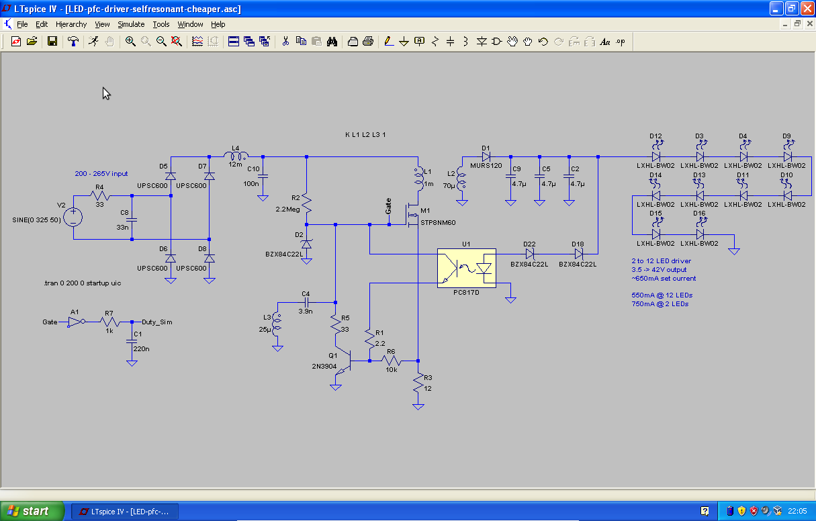The height and width of the screenshot is (521, 816).
Task: Select the Resistor placement tool
Action: 435,42
